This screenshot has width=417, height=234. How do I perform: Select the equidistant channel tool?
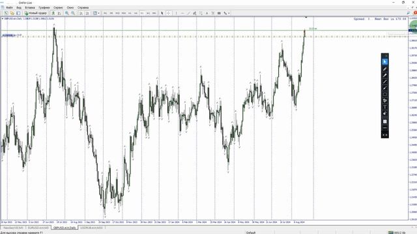pyautogui.click(x=195, y=13)
